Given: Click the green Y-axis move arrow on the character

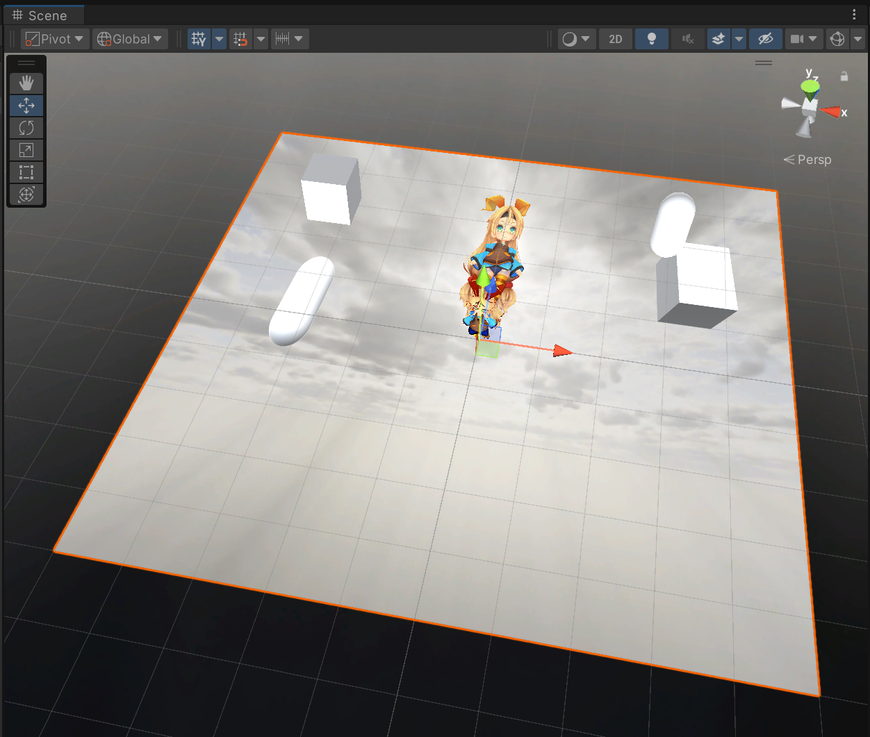Looking at the screenshot, I should click(x=483, y=276).
